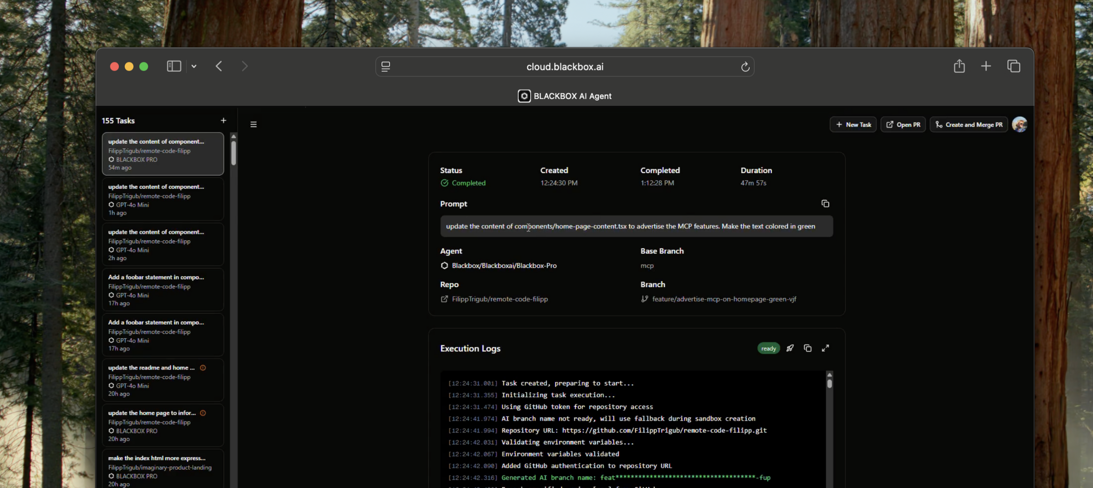The image size is (1093, 488).
Task: Click the task list scrollbar thumb
Action: (234, 152)
